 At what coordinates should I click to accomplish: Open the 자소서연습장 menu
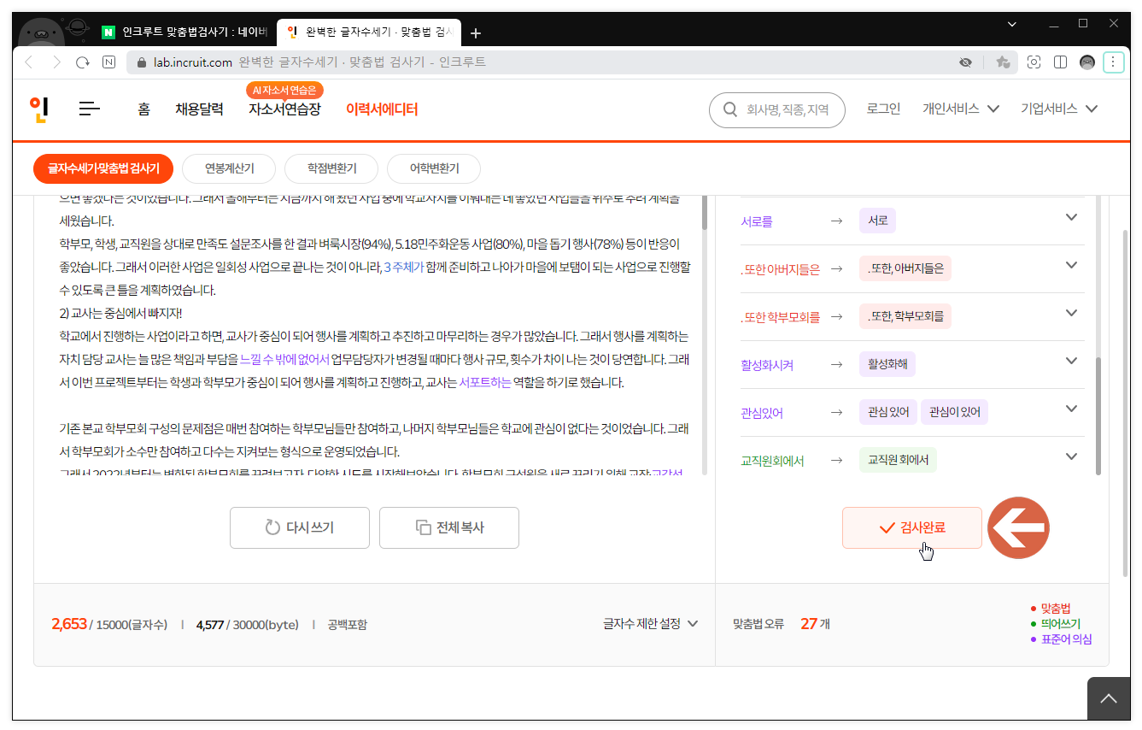(284, 109)
